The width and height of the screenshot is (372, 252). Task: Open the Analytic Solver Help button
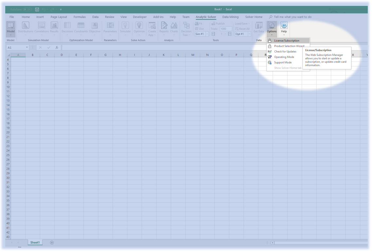click(x=284, y=29)
